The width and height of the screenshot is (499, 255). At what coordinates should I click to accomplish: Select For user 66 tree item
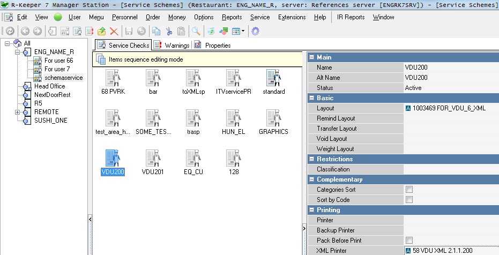coord(59,61)
